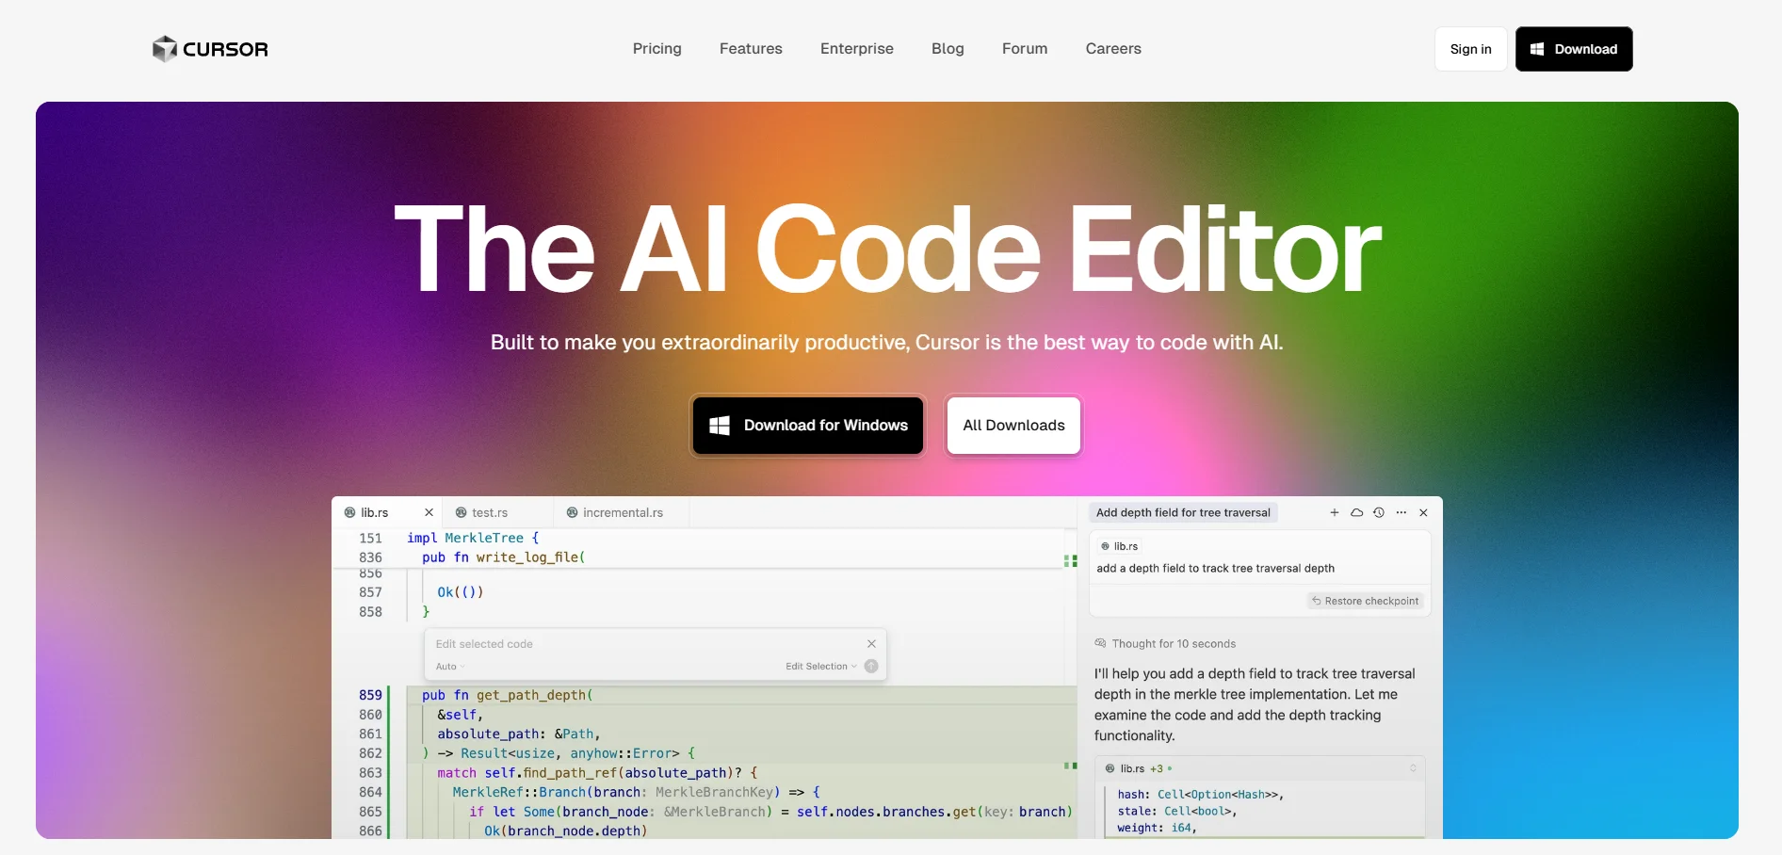Click 'The AI Code Editor' headline

click(887, 250)
